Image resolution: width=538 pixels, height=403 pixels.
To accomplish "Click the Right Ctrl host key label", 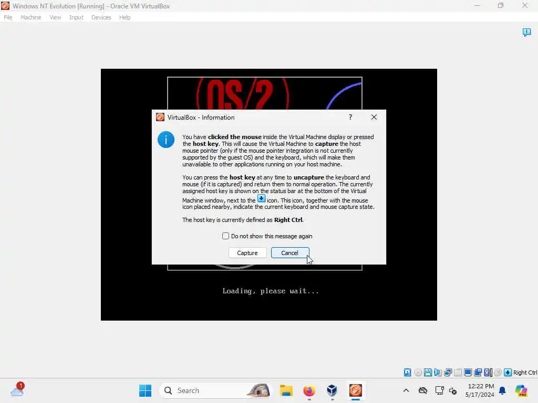I will point(525,373).
